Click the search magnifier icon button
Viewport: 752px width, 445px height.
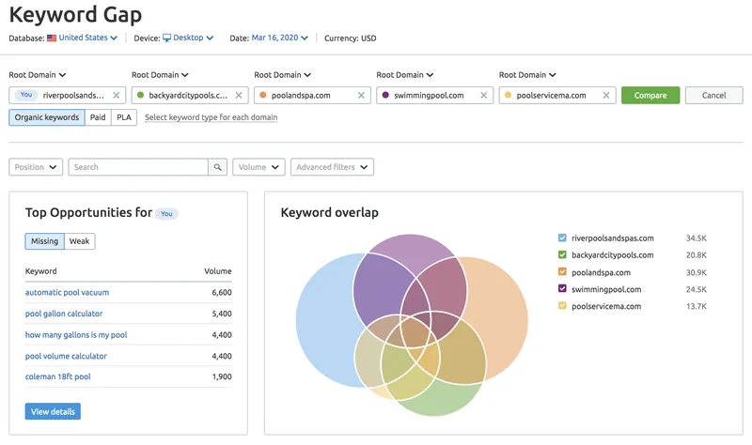pyautogui.click(x=218, y=167)
